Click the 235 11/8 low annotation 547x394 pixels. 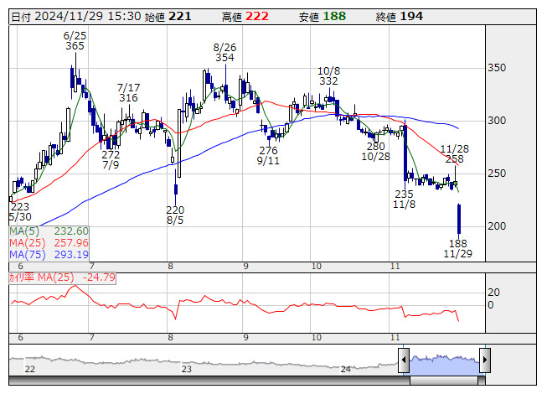coord(404,200)
